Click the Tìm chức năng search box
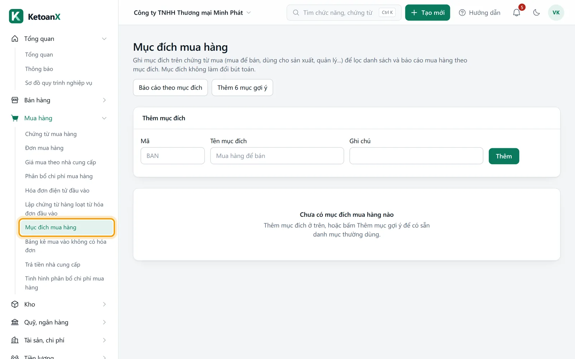 point(344,13)
